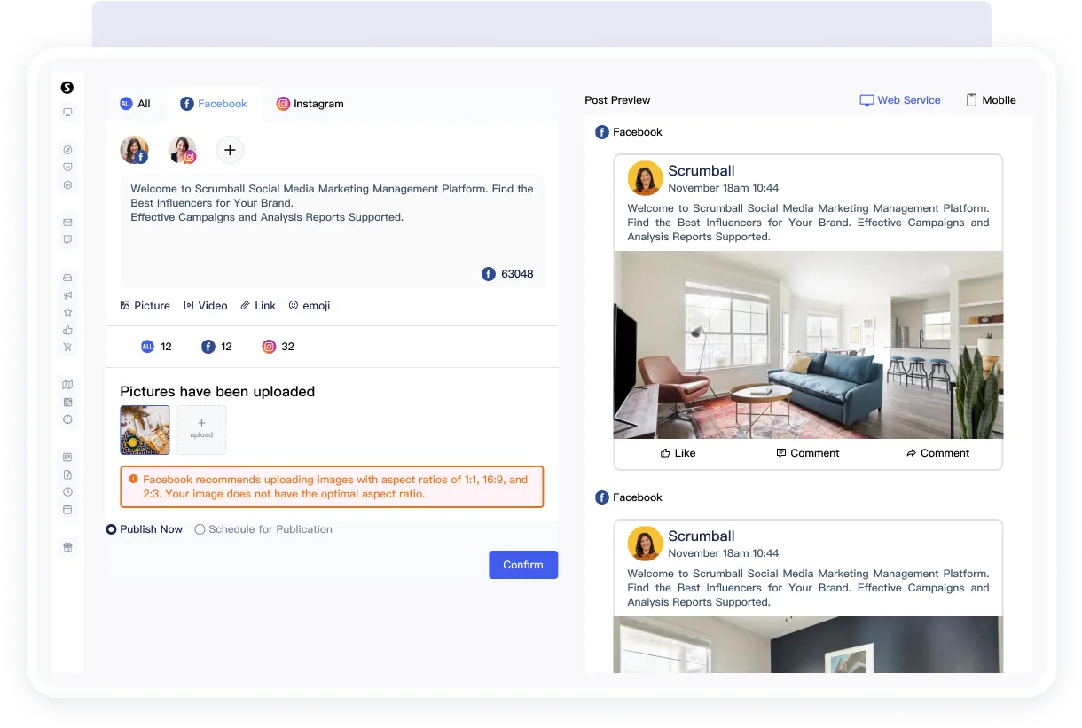Viewport: 1082px width, 728px height.
Task: Insert an emoji via emoji option
Action: click(309, 306)
